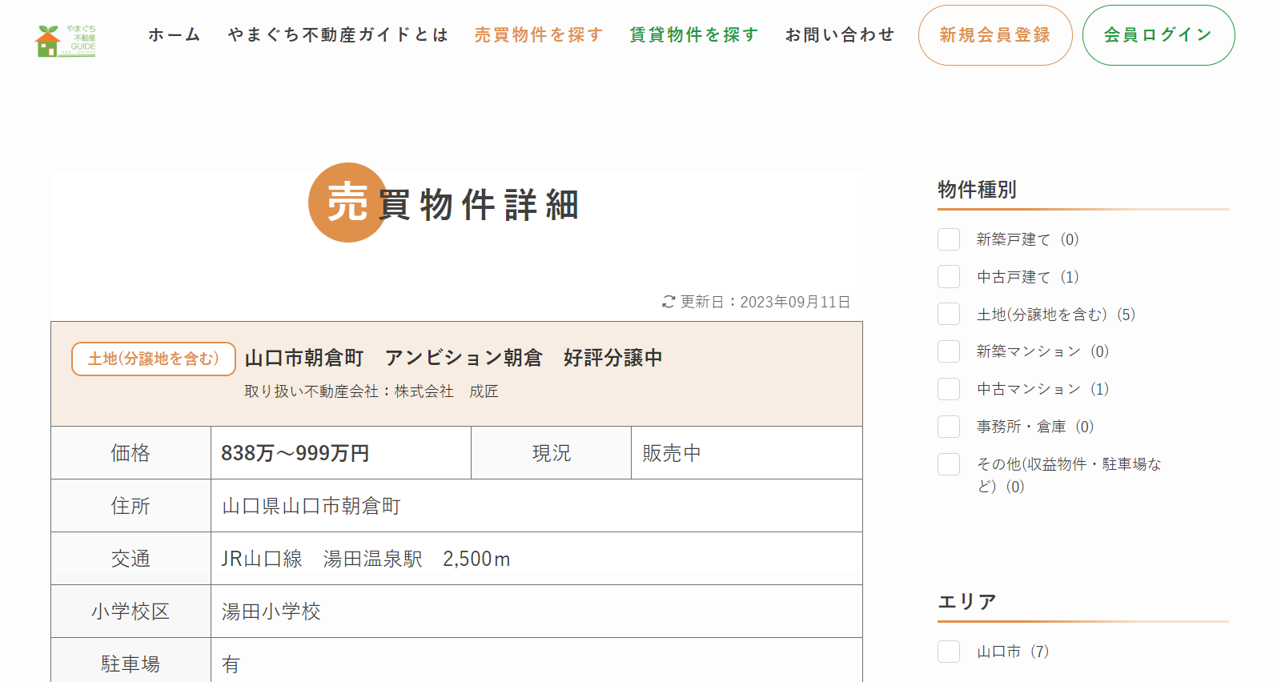
Task: Tick the 新築マンション checkbox
Action: [x=949, y=351]
